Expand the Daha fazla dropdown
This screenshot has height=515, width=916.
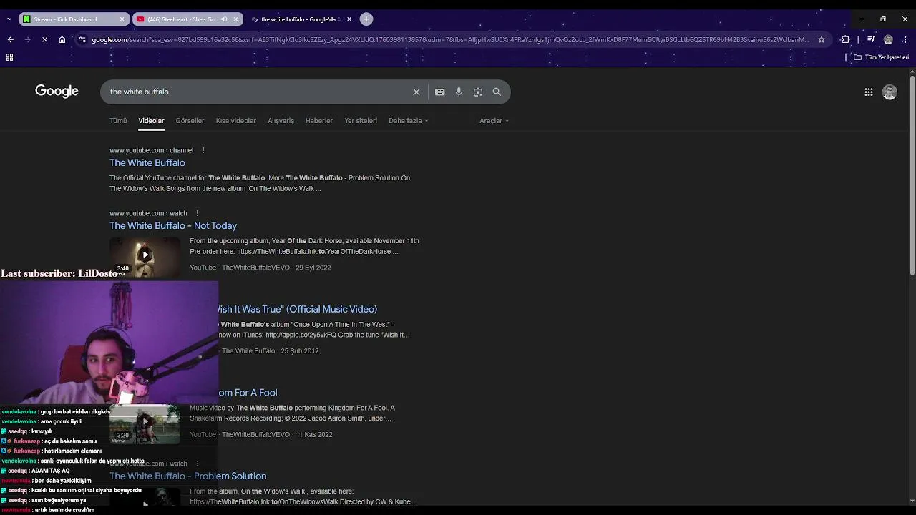(x=409, y=121)
